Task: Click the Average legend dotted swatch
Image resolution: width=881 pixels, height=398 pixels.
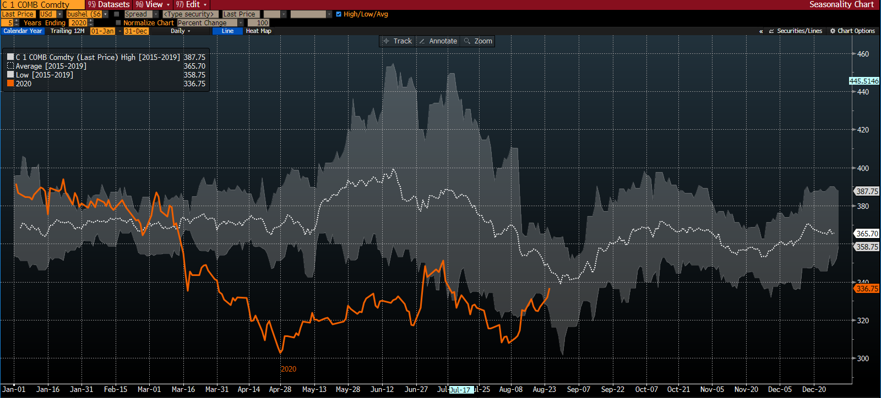Action: coord(10,66)
